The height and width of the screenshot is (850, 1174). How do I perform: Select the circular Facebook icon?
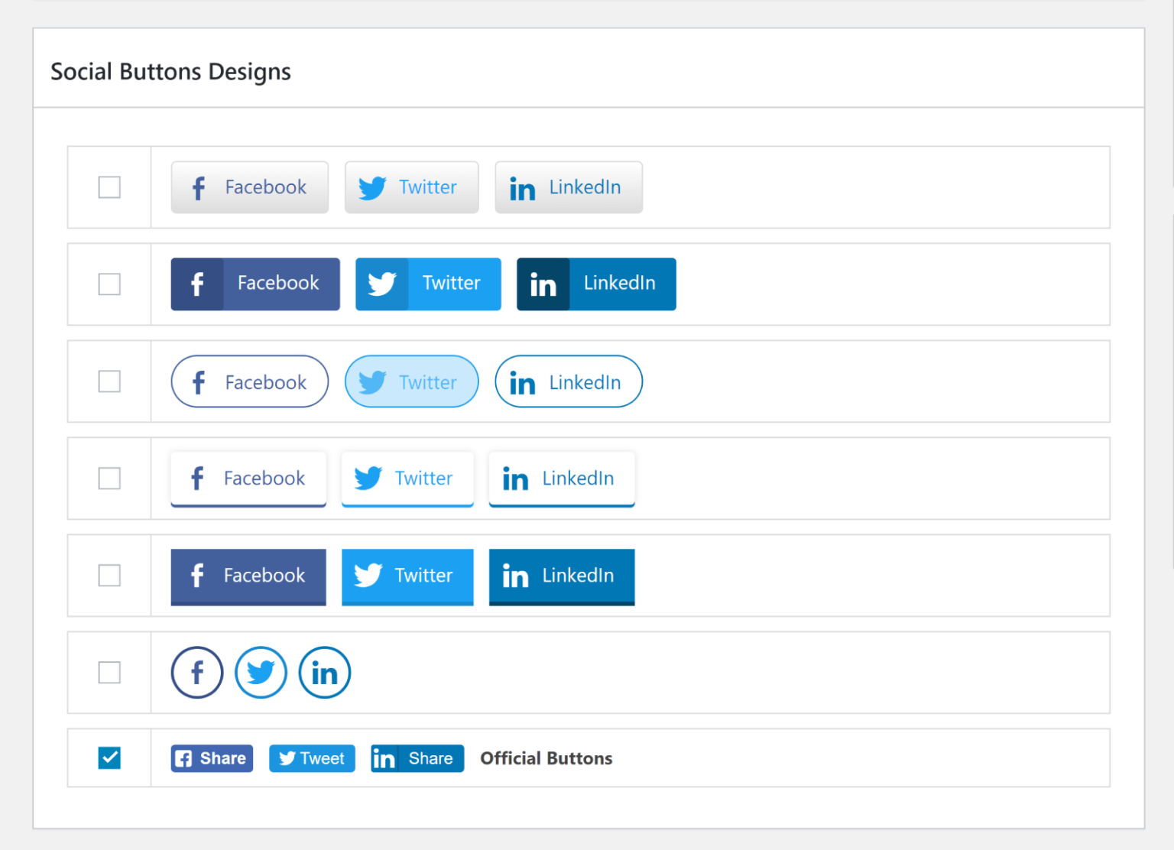click(x=196, y=672)
